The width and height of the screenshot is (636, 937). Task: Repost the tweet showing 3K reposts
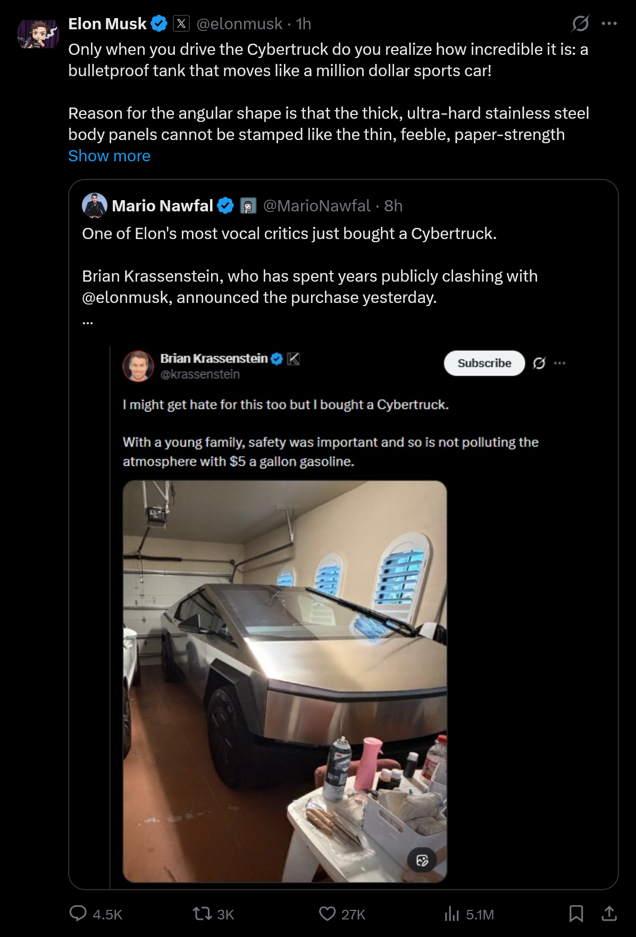[x=213, y=914]
